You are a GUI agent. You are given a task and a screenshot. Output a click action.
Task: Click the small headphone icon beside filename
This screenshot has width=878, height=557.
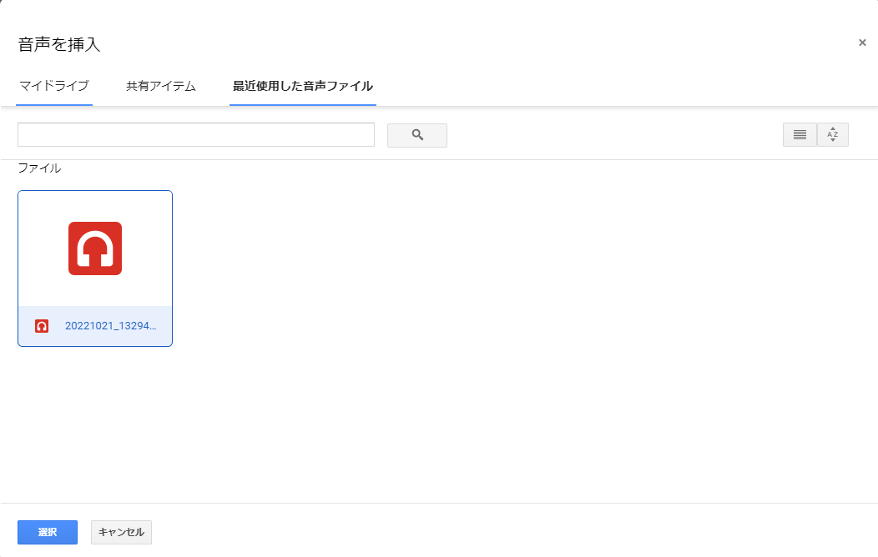click(x=42, y=326)
